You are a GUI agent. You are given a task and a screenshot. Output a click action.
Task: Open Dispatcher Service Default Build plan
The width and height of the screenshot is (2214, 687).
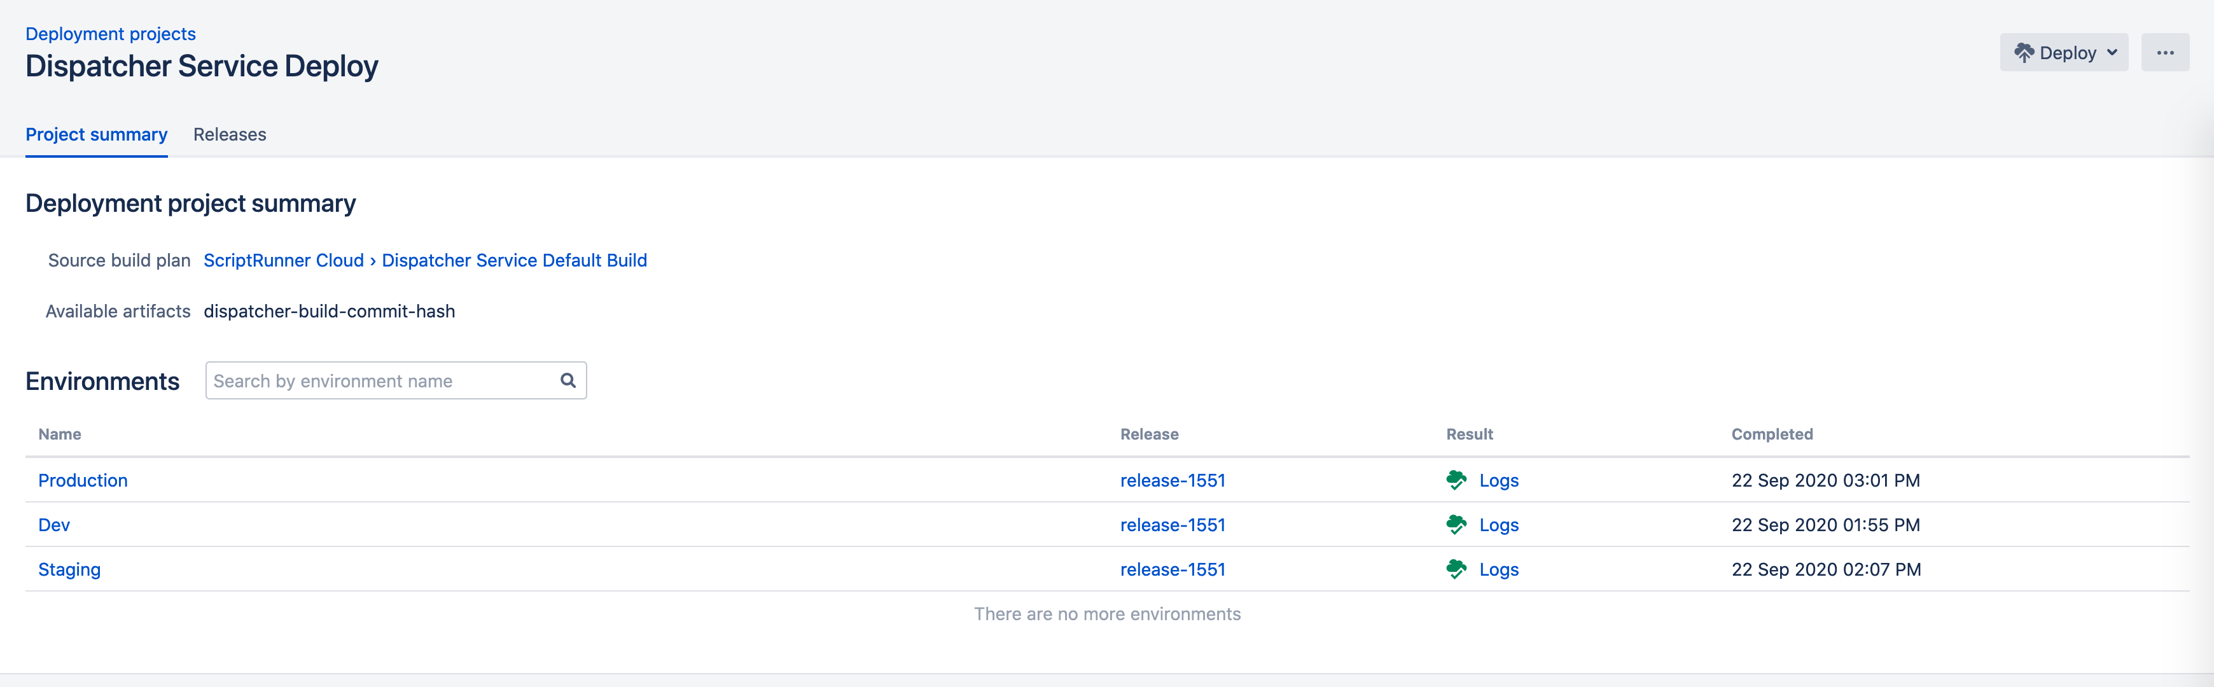514,261
